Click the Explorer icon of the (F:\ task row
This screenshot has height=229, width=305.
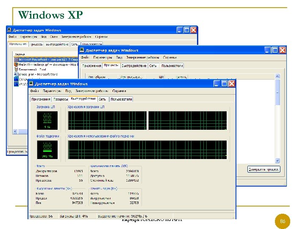pos(17,84)
